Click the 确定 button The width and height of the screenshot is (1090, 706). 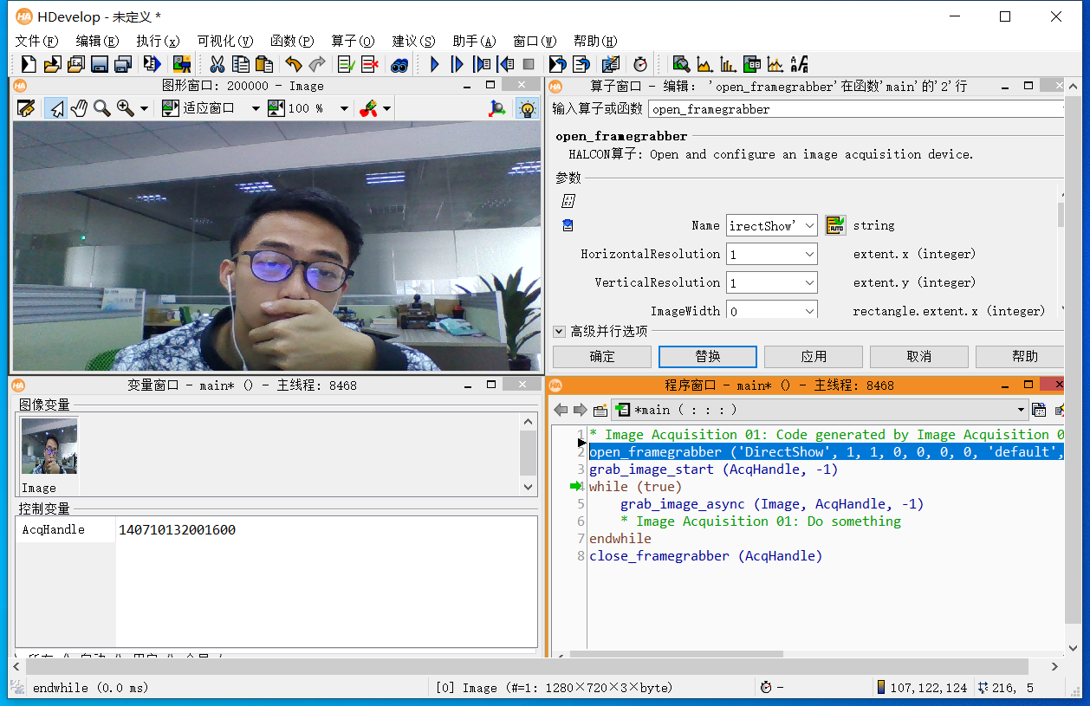coord(602,357)
